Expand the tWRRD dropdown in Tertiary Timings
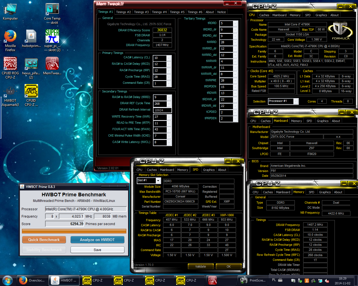The width and height of the screenshot is (358, 286). pyautogui.click(x=235, y=42)
